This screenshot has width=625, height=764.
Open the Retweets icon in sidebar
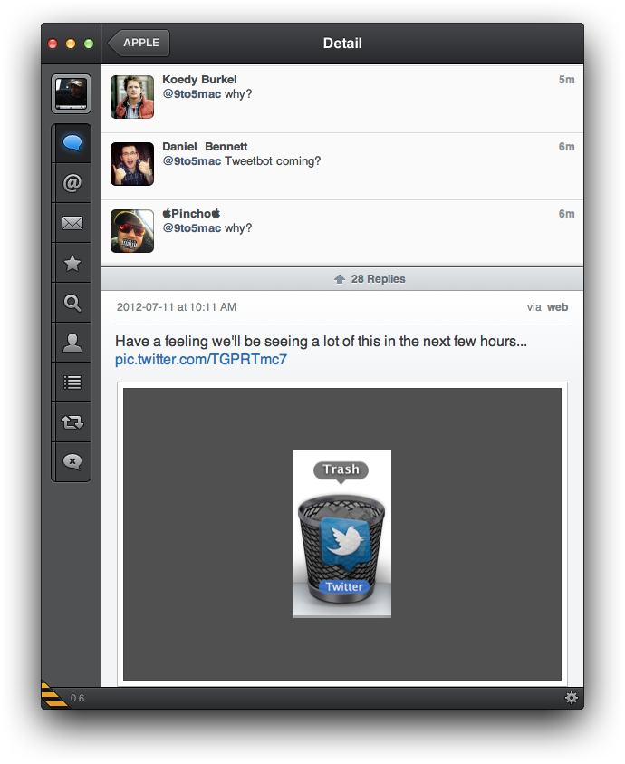(x=72, y=422)
